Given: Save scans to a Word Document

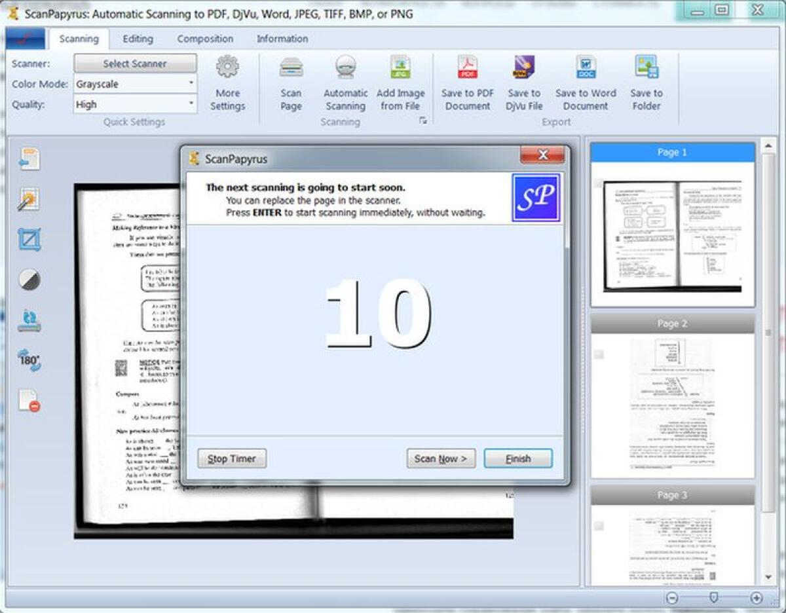Looking at the screenshot, I should [x=585, y=82].
